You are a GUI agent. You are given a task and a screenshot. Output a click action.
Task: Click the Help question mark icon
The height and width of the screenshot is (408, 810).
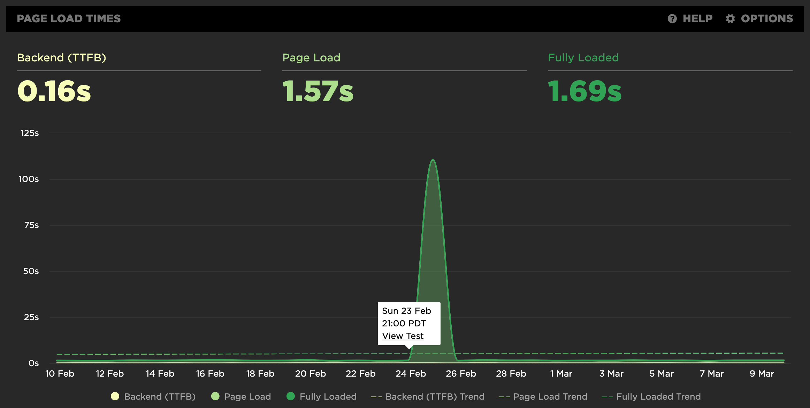click(x=672, y=19)
